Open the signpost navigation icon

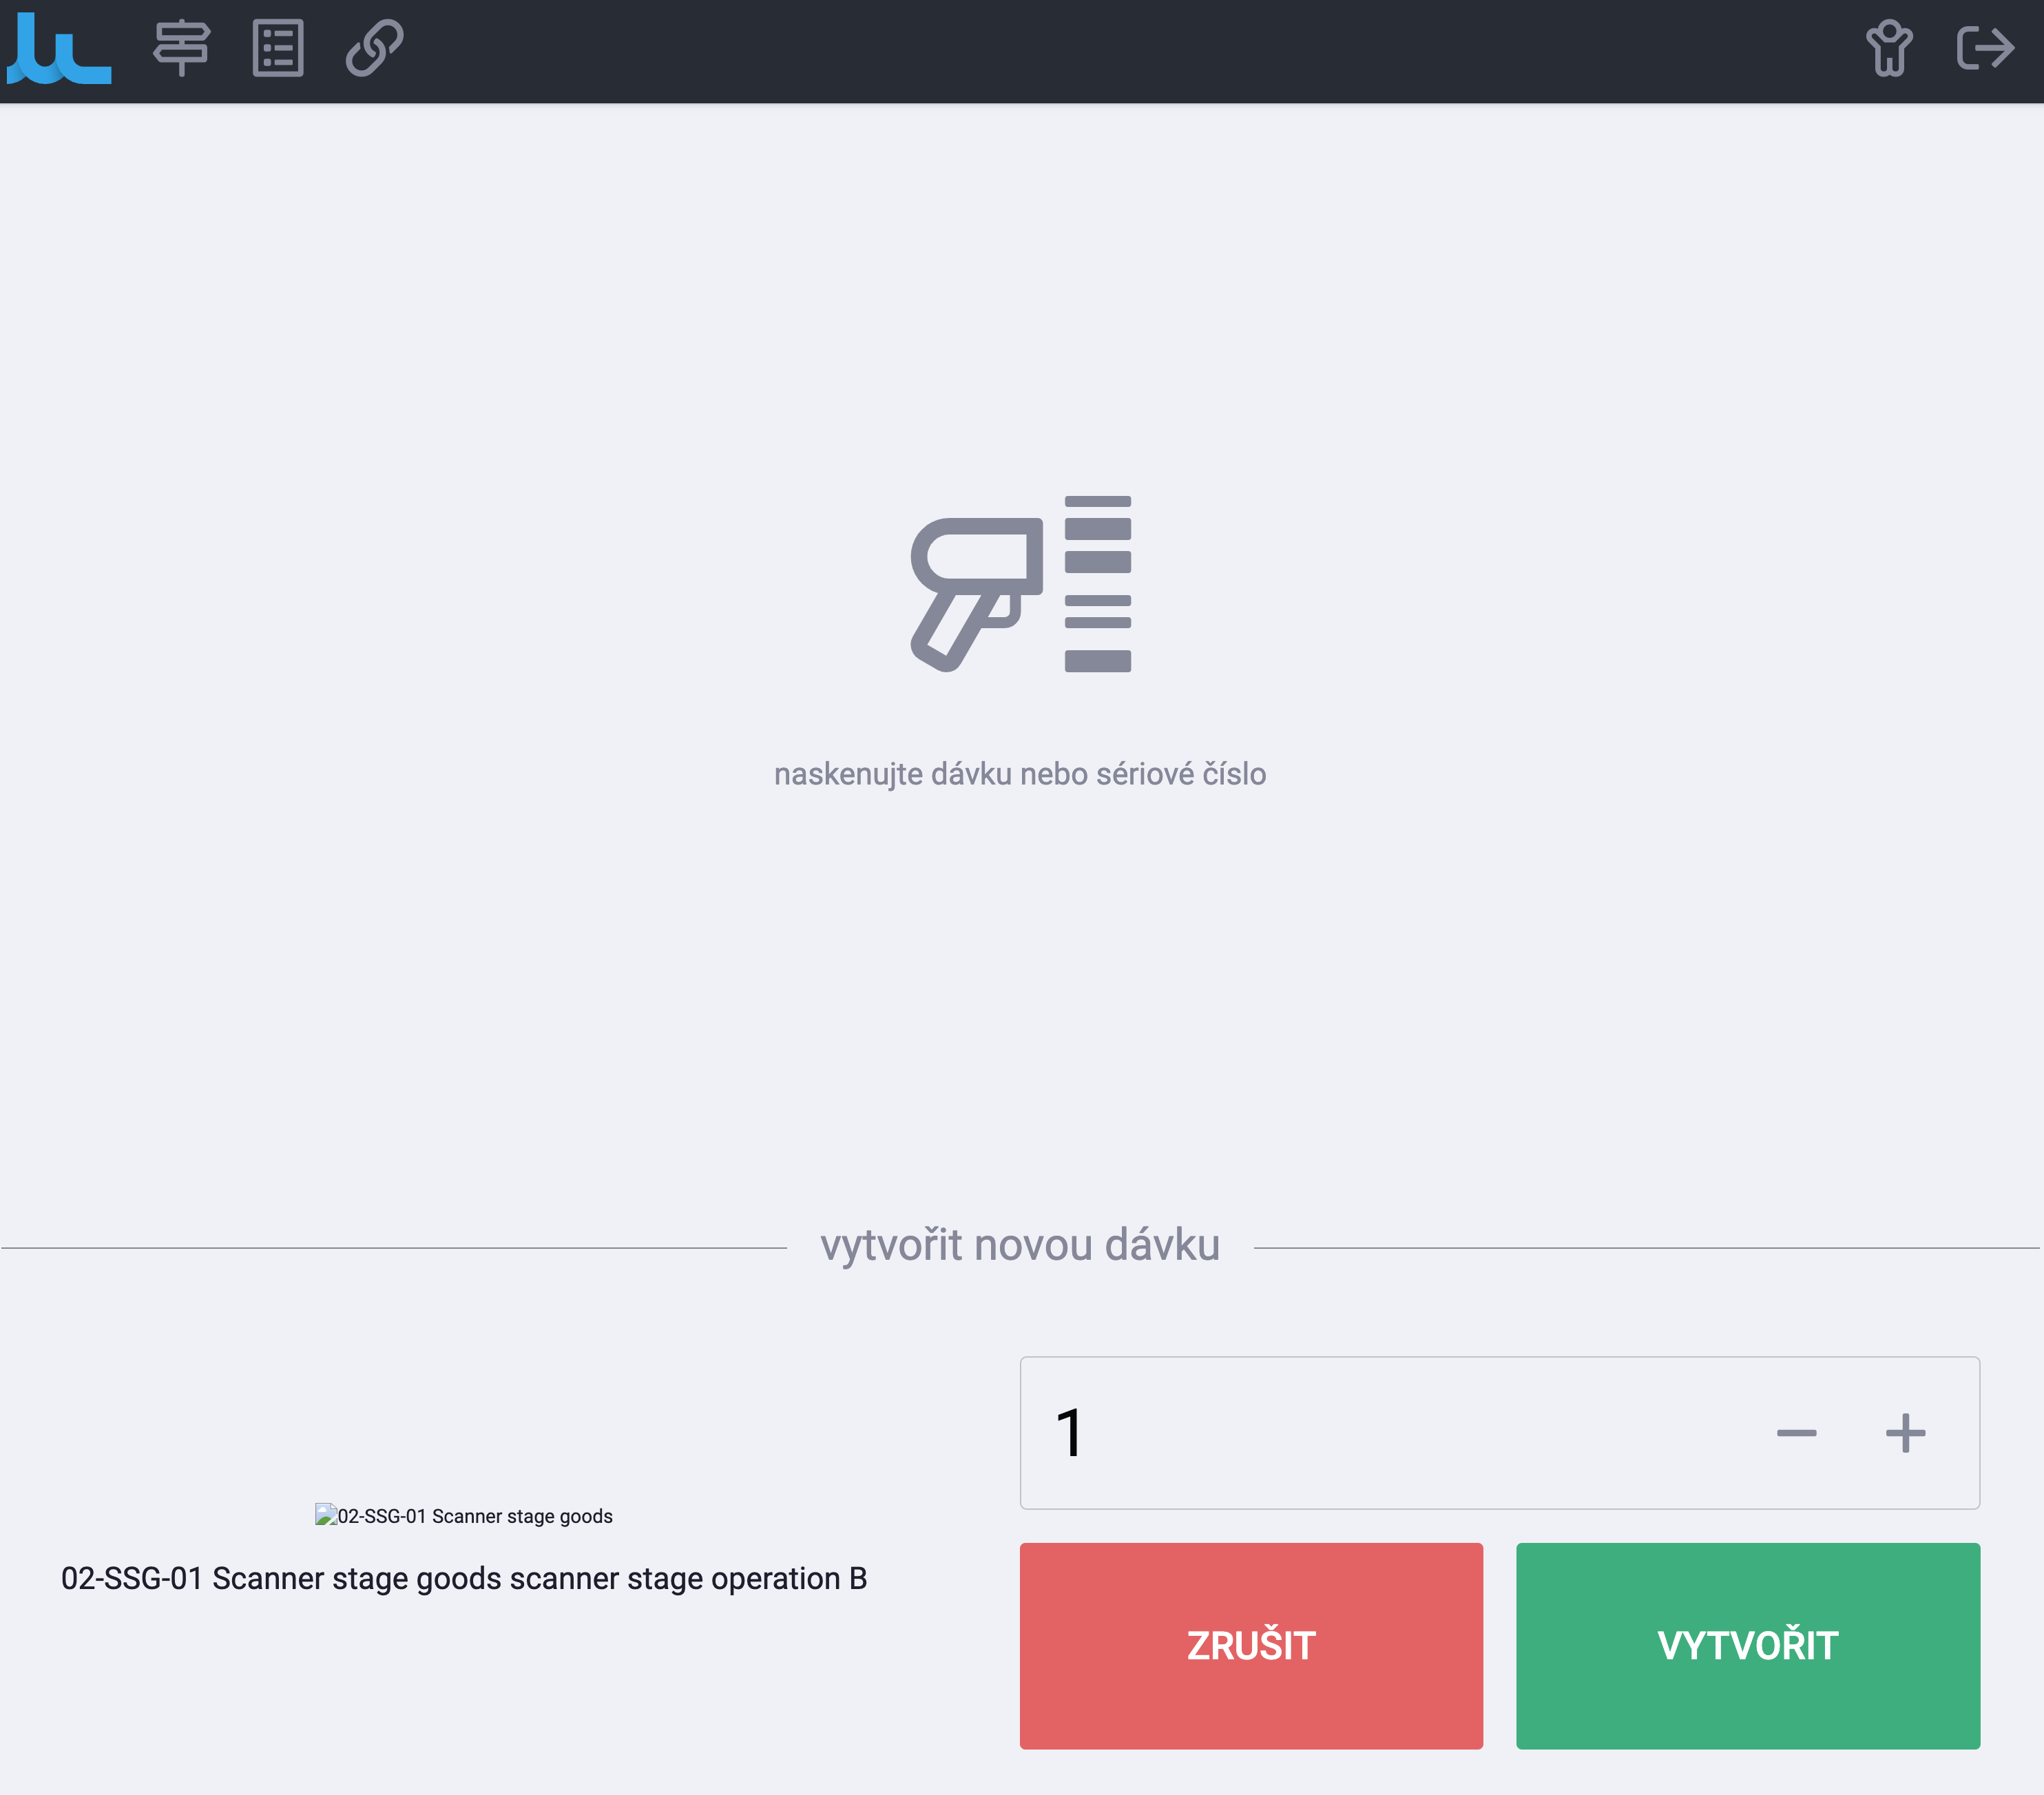pyautogui.click(x=181, y=48)
